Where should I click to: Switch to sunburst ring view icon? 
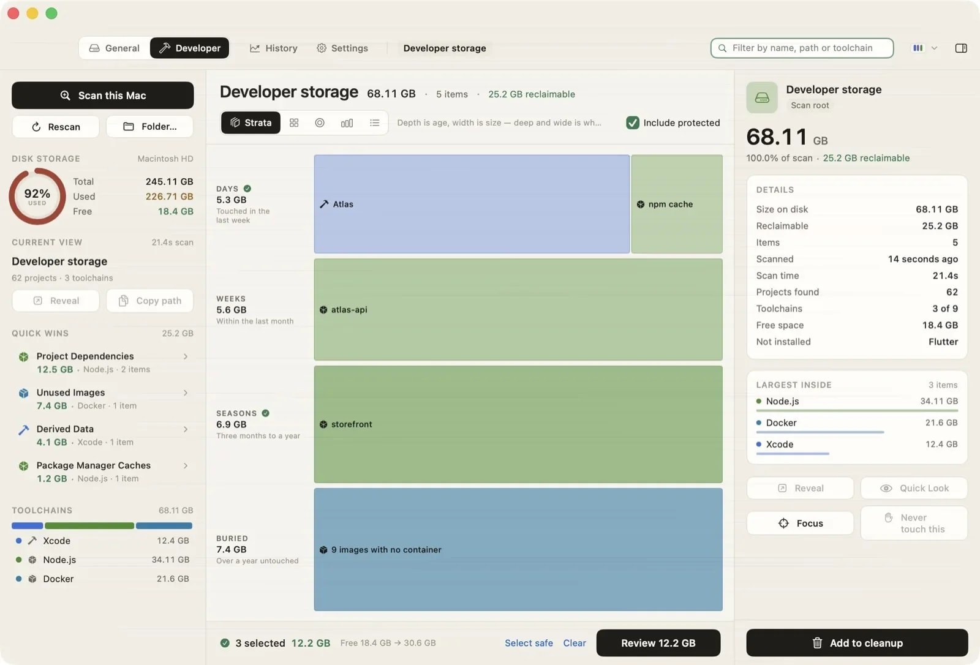(x=320, y=122)
